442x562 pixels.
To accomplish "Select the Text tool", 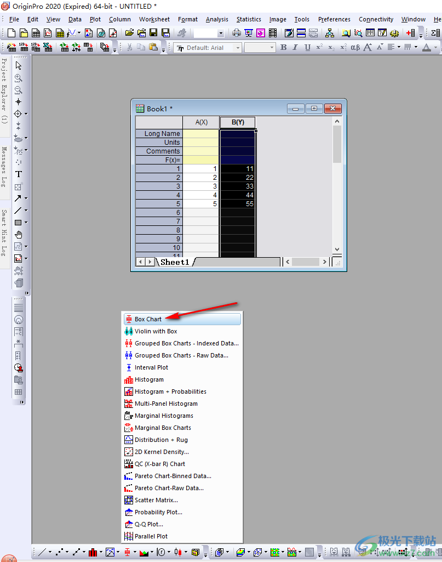I will tap(19, 174).
